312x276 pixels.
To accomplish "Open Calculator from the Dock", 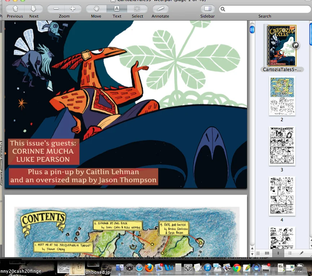I will (178, 268).
